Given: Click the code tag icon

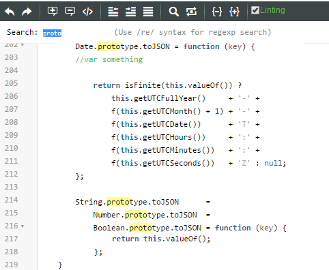Looking at the screenshot, I should 87,12.
